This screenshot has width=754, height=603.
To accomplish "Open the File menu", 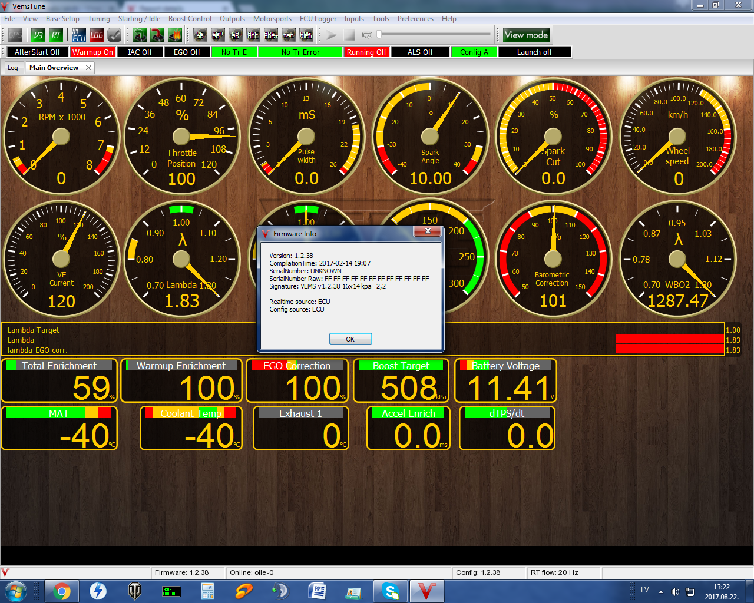I will coord(9,19).
